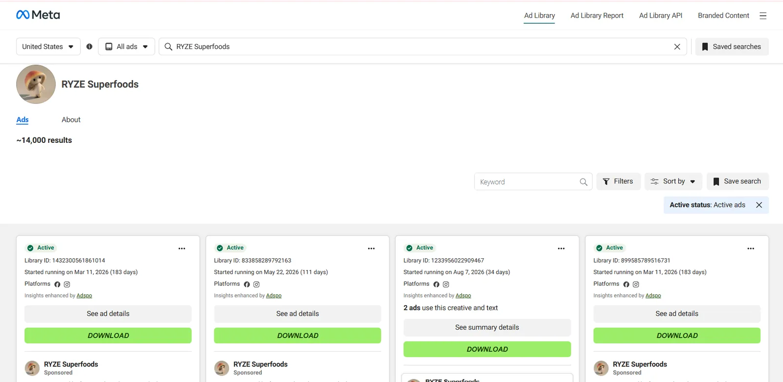The width and height of the screenshot is (783, 382).
Task: Click the Save search button
Action: click(x=737, y=181)
